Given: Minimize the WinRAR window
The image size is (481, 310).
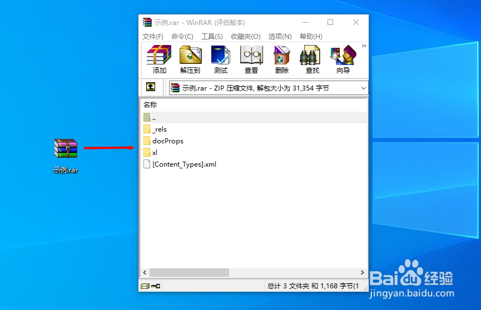Looking at the screenshot, I should pos(305,22).
